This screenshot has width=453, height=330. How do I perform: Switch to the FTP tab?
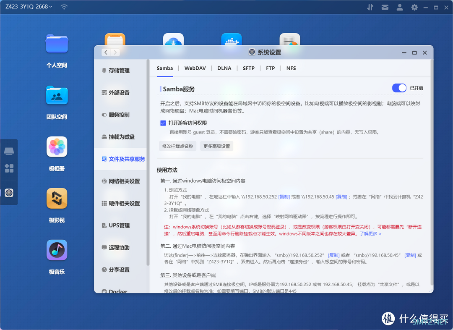click(x=271, y=68)
